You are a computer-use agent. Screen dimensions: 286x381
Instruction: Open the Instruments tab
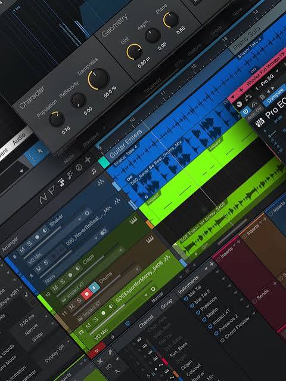point(188,284)
